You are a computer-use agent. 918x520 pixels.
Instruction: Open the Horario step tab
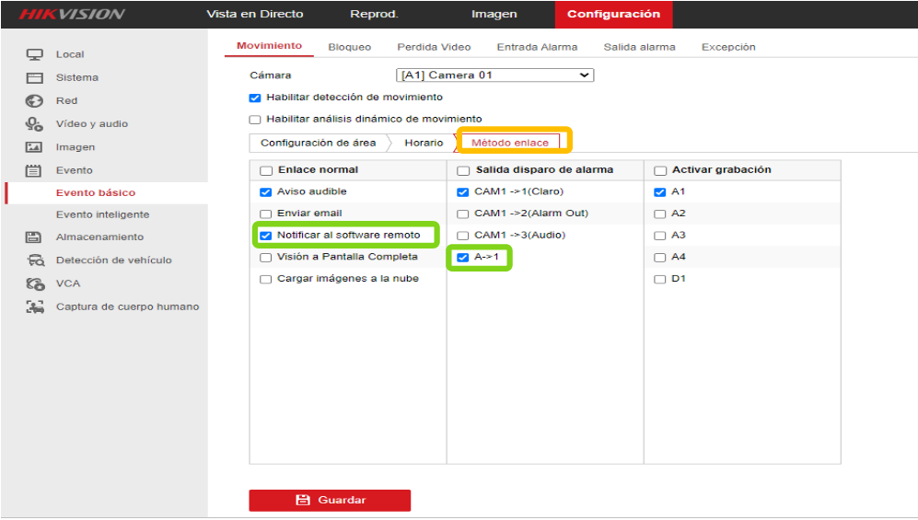(424, 143)
